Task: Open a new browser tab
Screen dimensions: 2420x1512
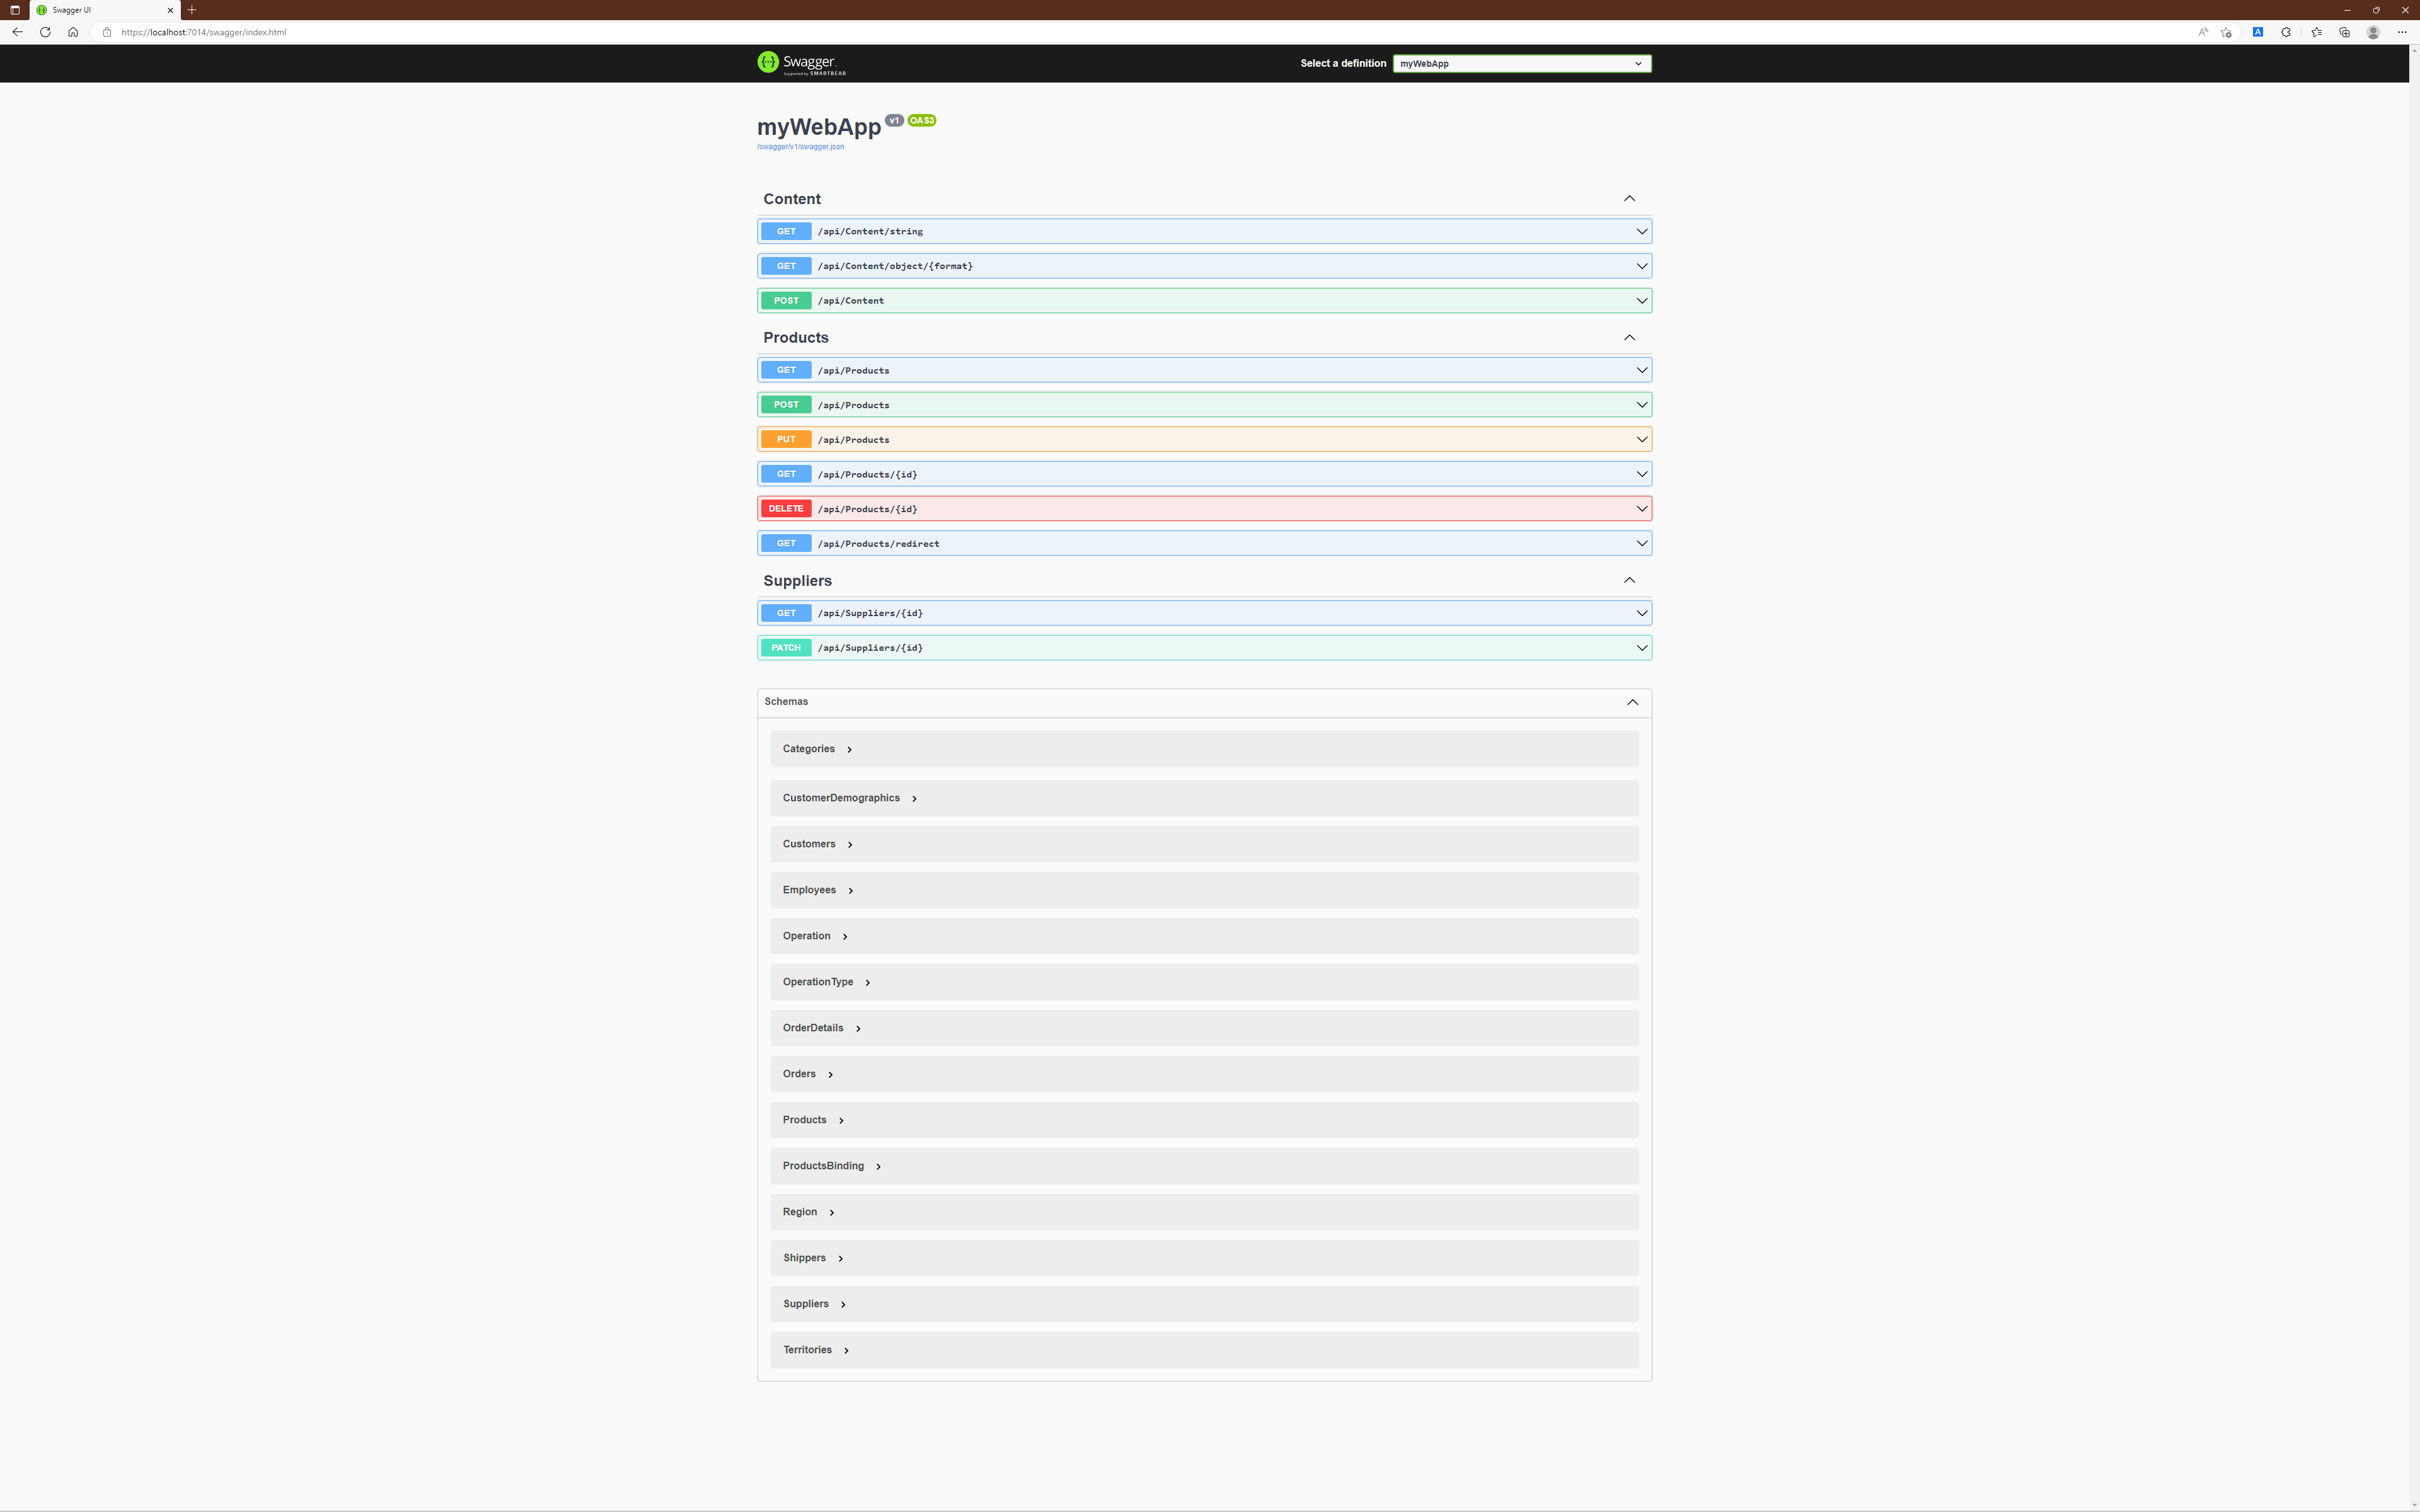Action: 192,10
